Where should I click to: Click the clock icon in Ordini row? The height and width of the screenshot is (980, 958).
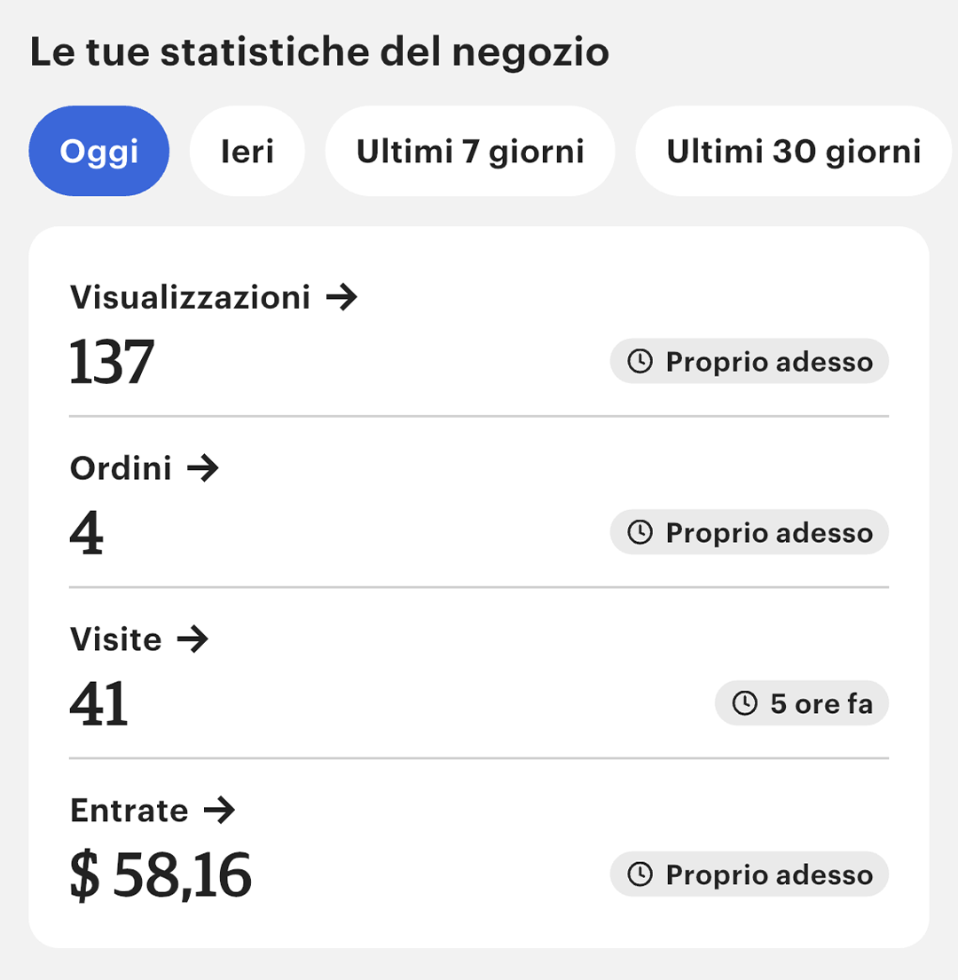click(640, 532)
